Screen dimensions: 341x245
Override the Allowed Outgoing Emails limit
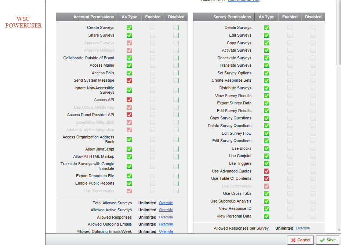point(166,224)
